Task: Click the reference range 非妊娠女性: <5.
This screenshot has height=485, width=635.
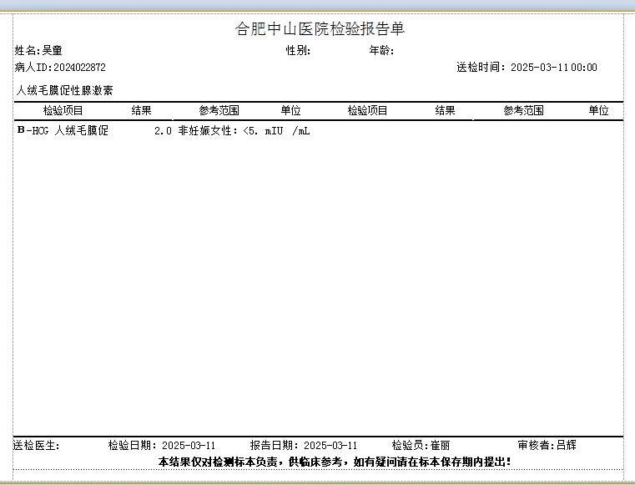Action: tap(218, 130)
